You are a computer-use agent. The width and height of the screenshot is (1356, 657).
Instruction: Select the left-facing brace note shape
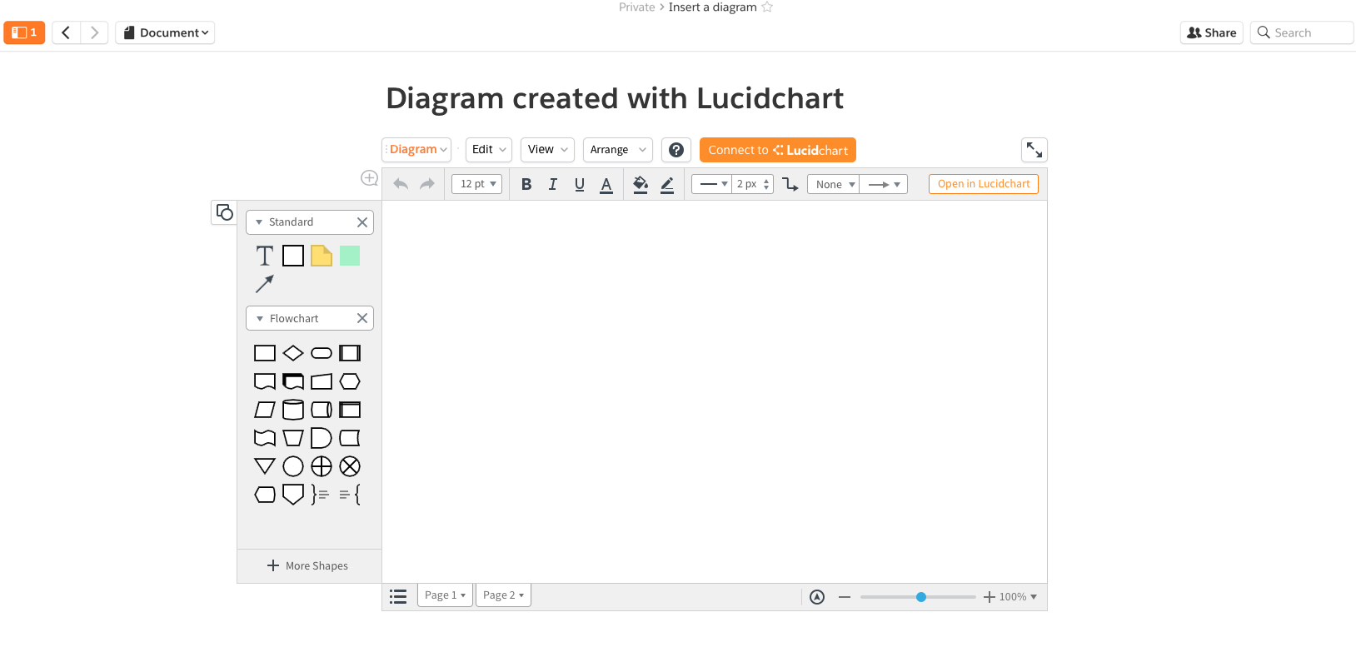(350, 495)
